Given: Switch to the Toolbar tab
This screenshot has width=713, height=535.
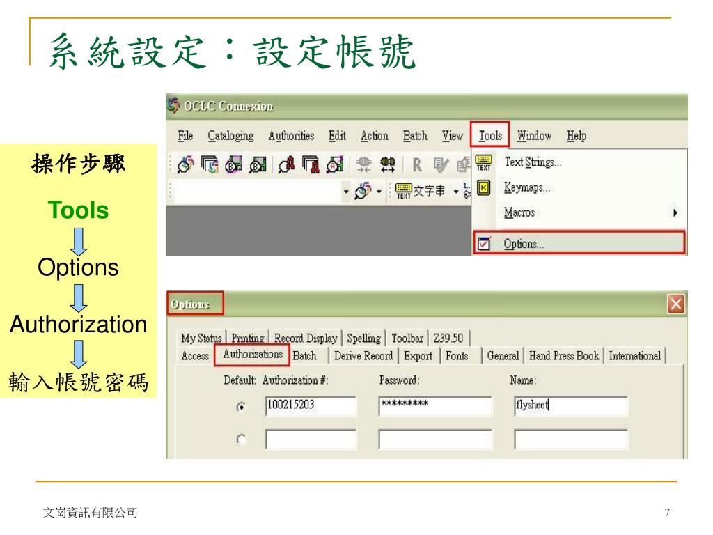Looking at the screenshot, I should click(407, 338).
